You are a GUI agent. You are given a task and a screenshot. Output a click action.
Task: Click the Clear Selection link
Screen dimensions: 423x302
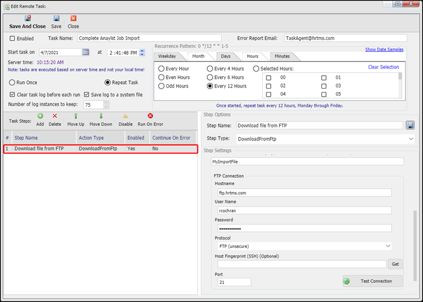tap(384, 67)
